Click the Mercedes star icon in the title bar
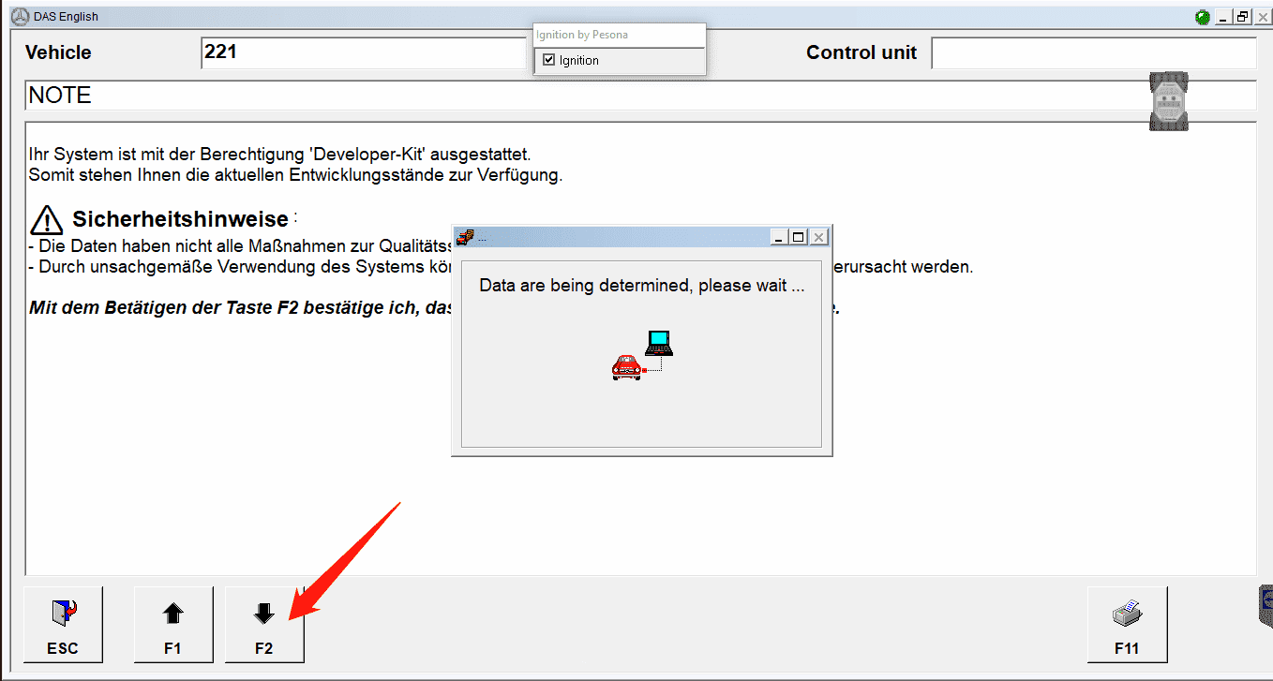This screenshot has width=1273, height=681. click(x=20, y=17)
